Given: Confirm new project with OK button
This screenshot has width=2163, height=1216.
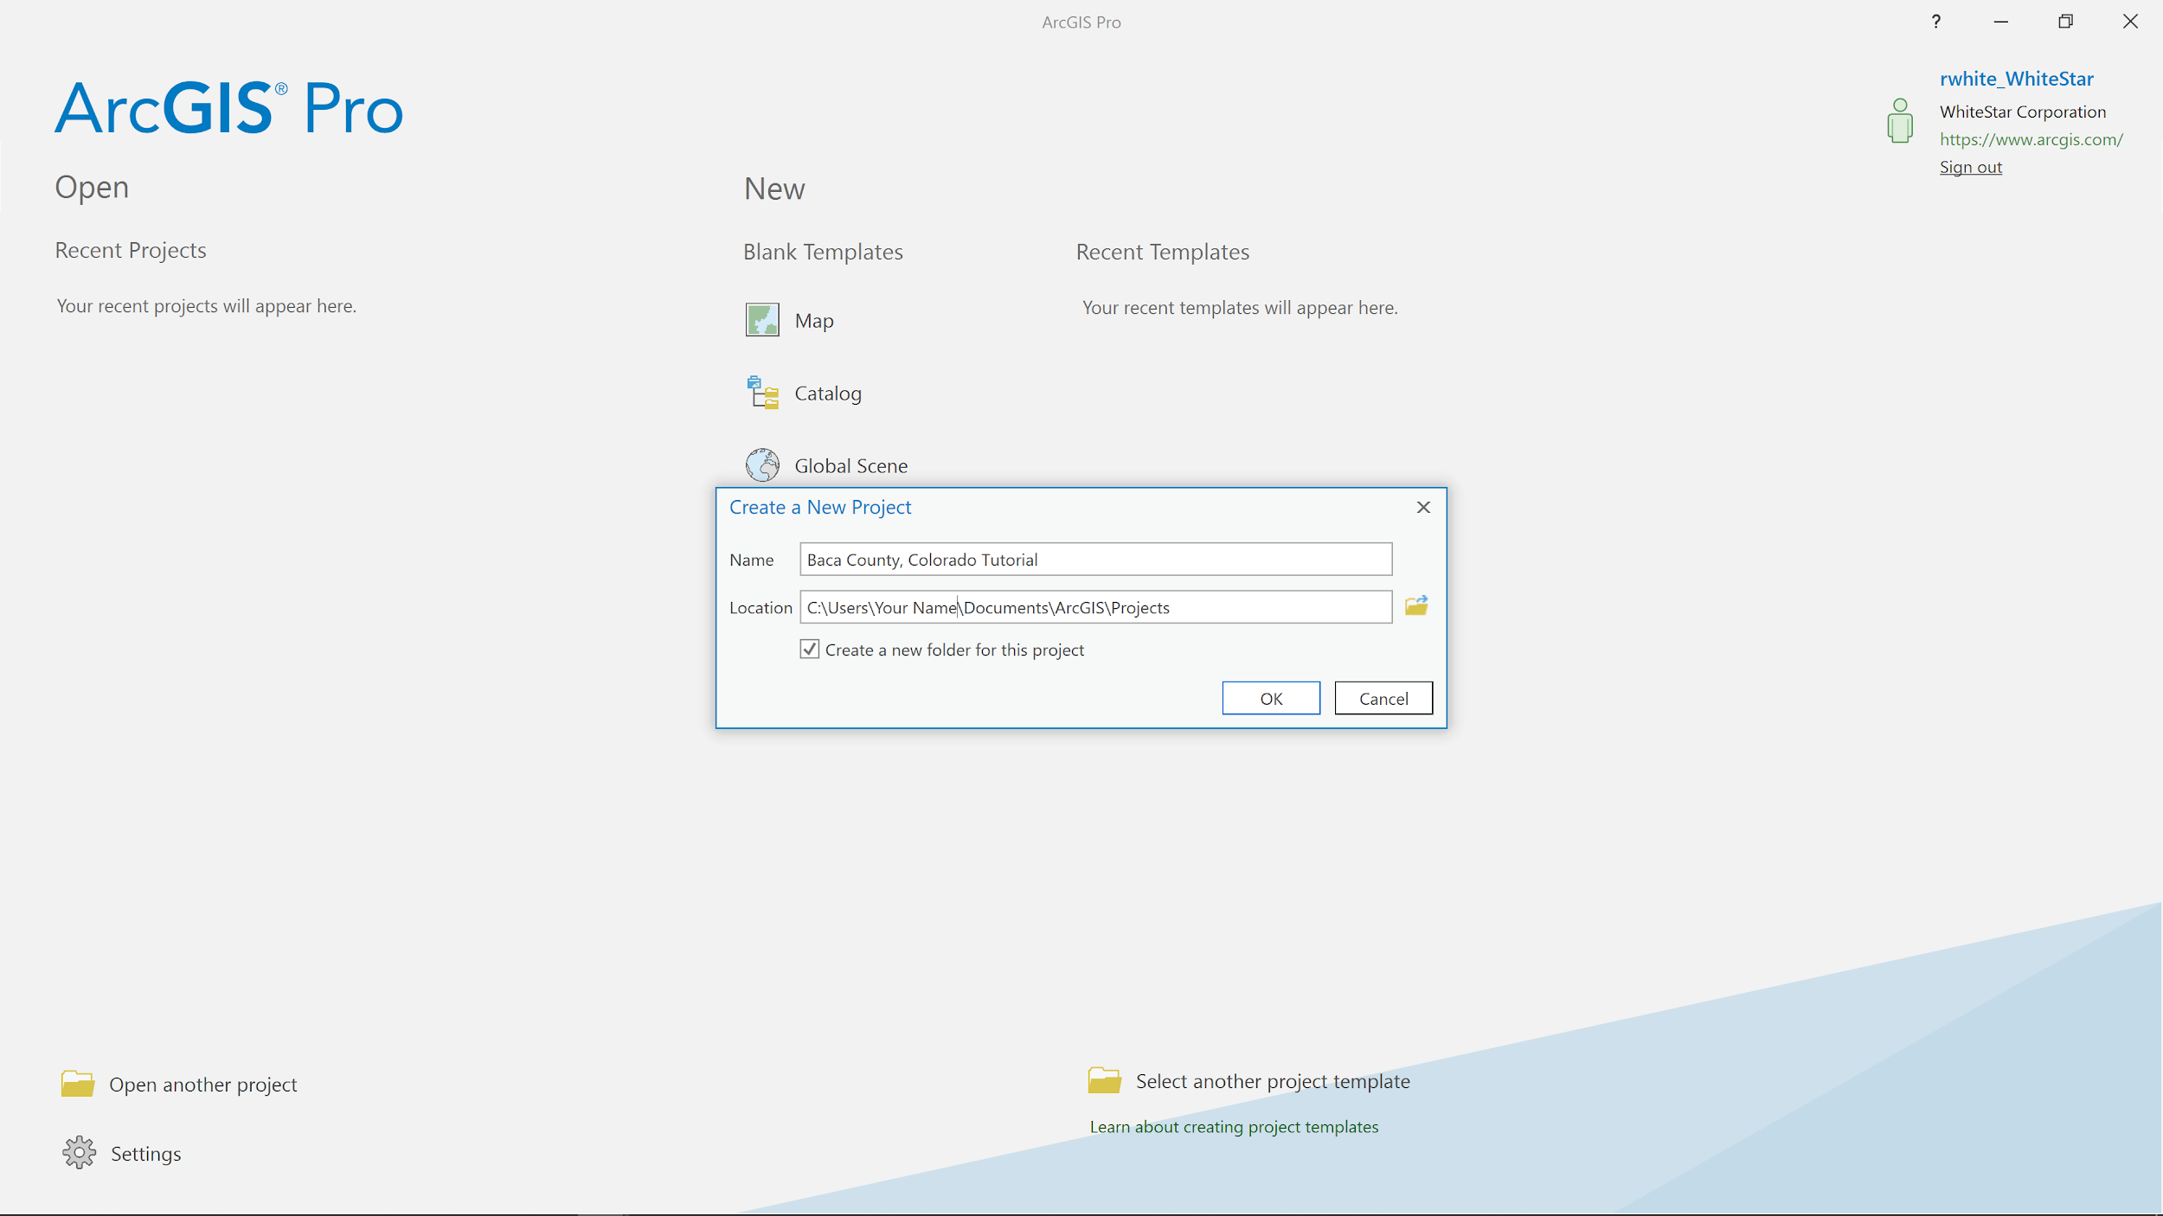Looking at the screenshot, I should pos(1271,698).
